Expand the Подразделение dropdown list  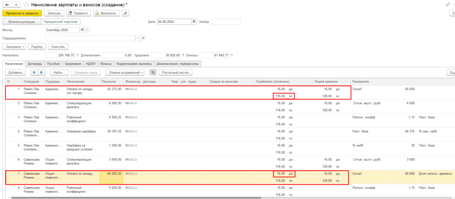pos(138,38)
